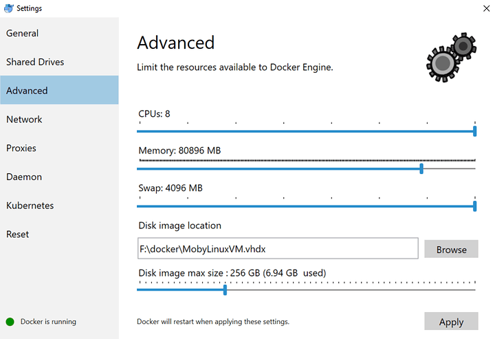Click the gears icon in Advanced header
Image resolution: width=495 pixels, height=339 pixels.
click(451, 56)
